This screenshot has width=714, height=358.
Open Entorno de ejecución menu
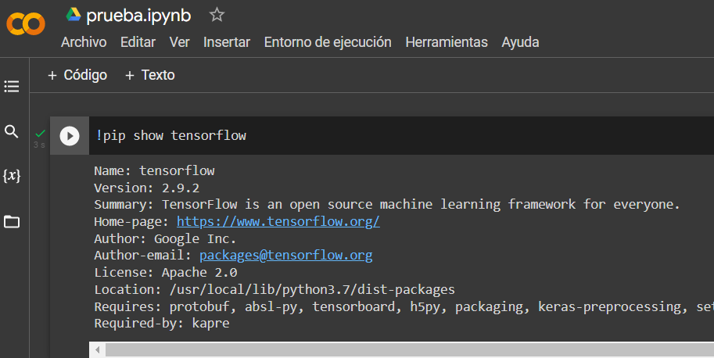coord(328,42)
